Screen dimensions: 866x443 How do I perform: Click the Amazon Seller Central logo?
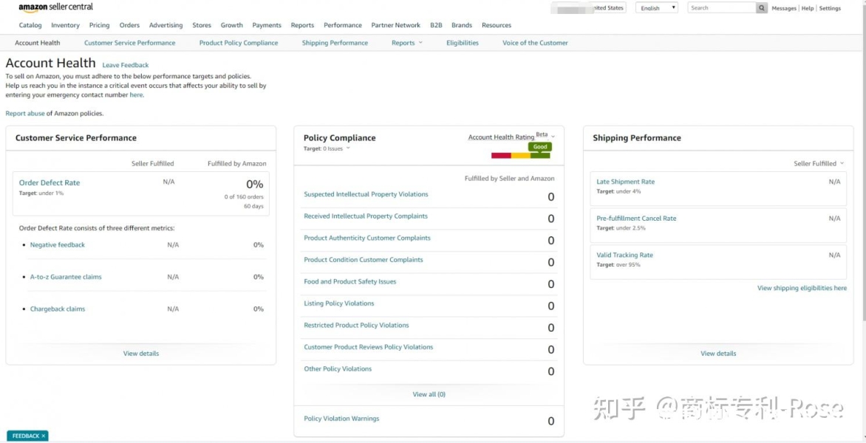[x=55, y=7]
